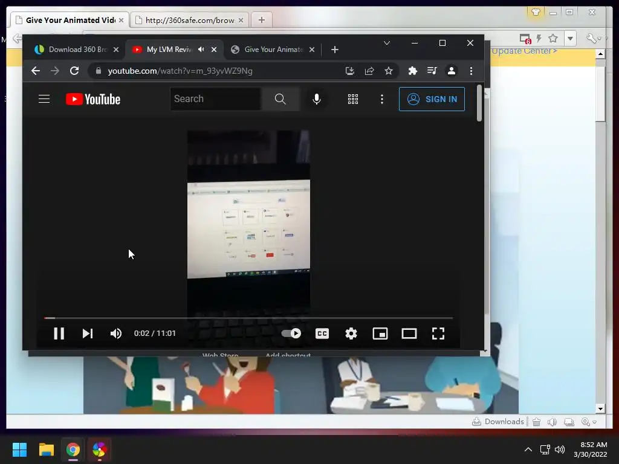Close the Download 360 Browser tab
619x464 pixels.
pyautogui.click(x=115, y=50)
